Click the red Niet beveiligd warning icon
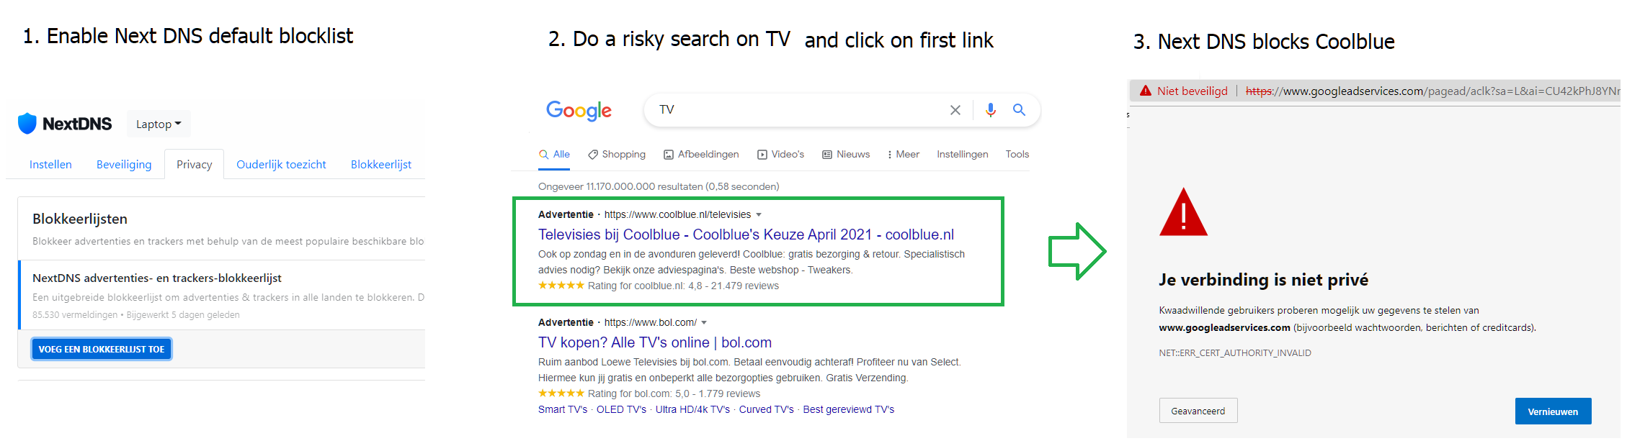Viewport: 1627px width, 446px height. coord(1146,91)
